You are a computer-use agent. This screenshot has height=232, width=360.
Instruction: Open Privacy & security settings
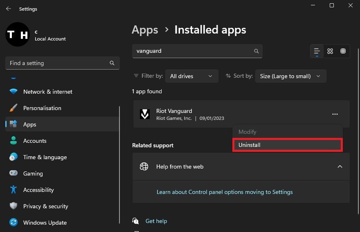coord(45,206)
